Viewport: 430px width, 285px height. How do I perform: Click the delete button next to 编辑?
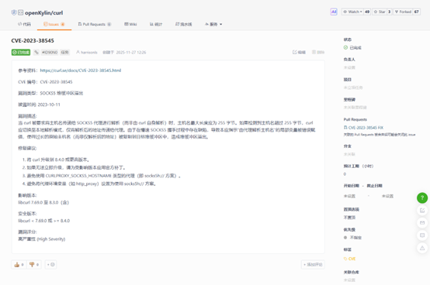pyautogui.click(x=318, y=52)
